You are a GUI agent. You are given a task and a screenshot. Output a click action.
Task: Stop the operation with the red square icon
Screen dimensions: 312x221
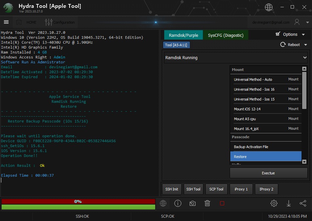pos(222,204)
